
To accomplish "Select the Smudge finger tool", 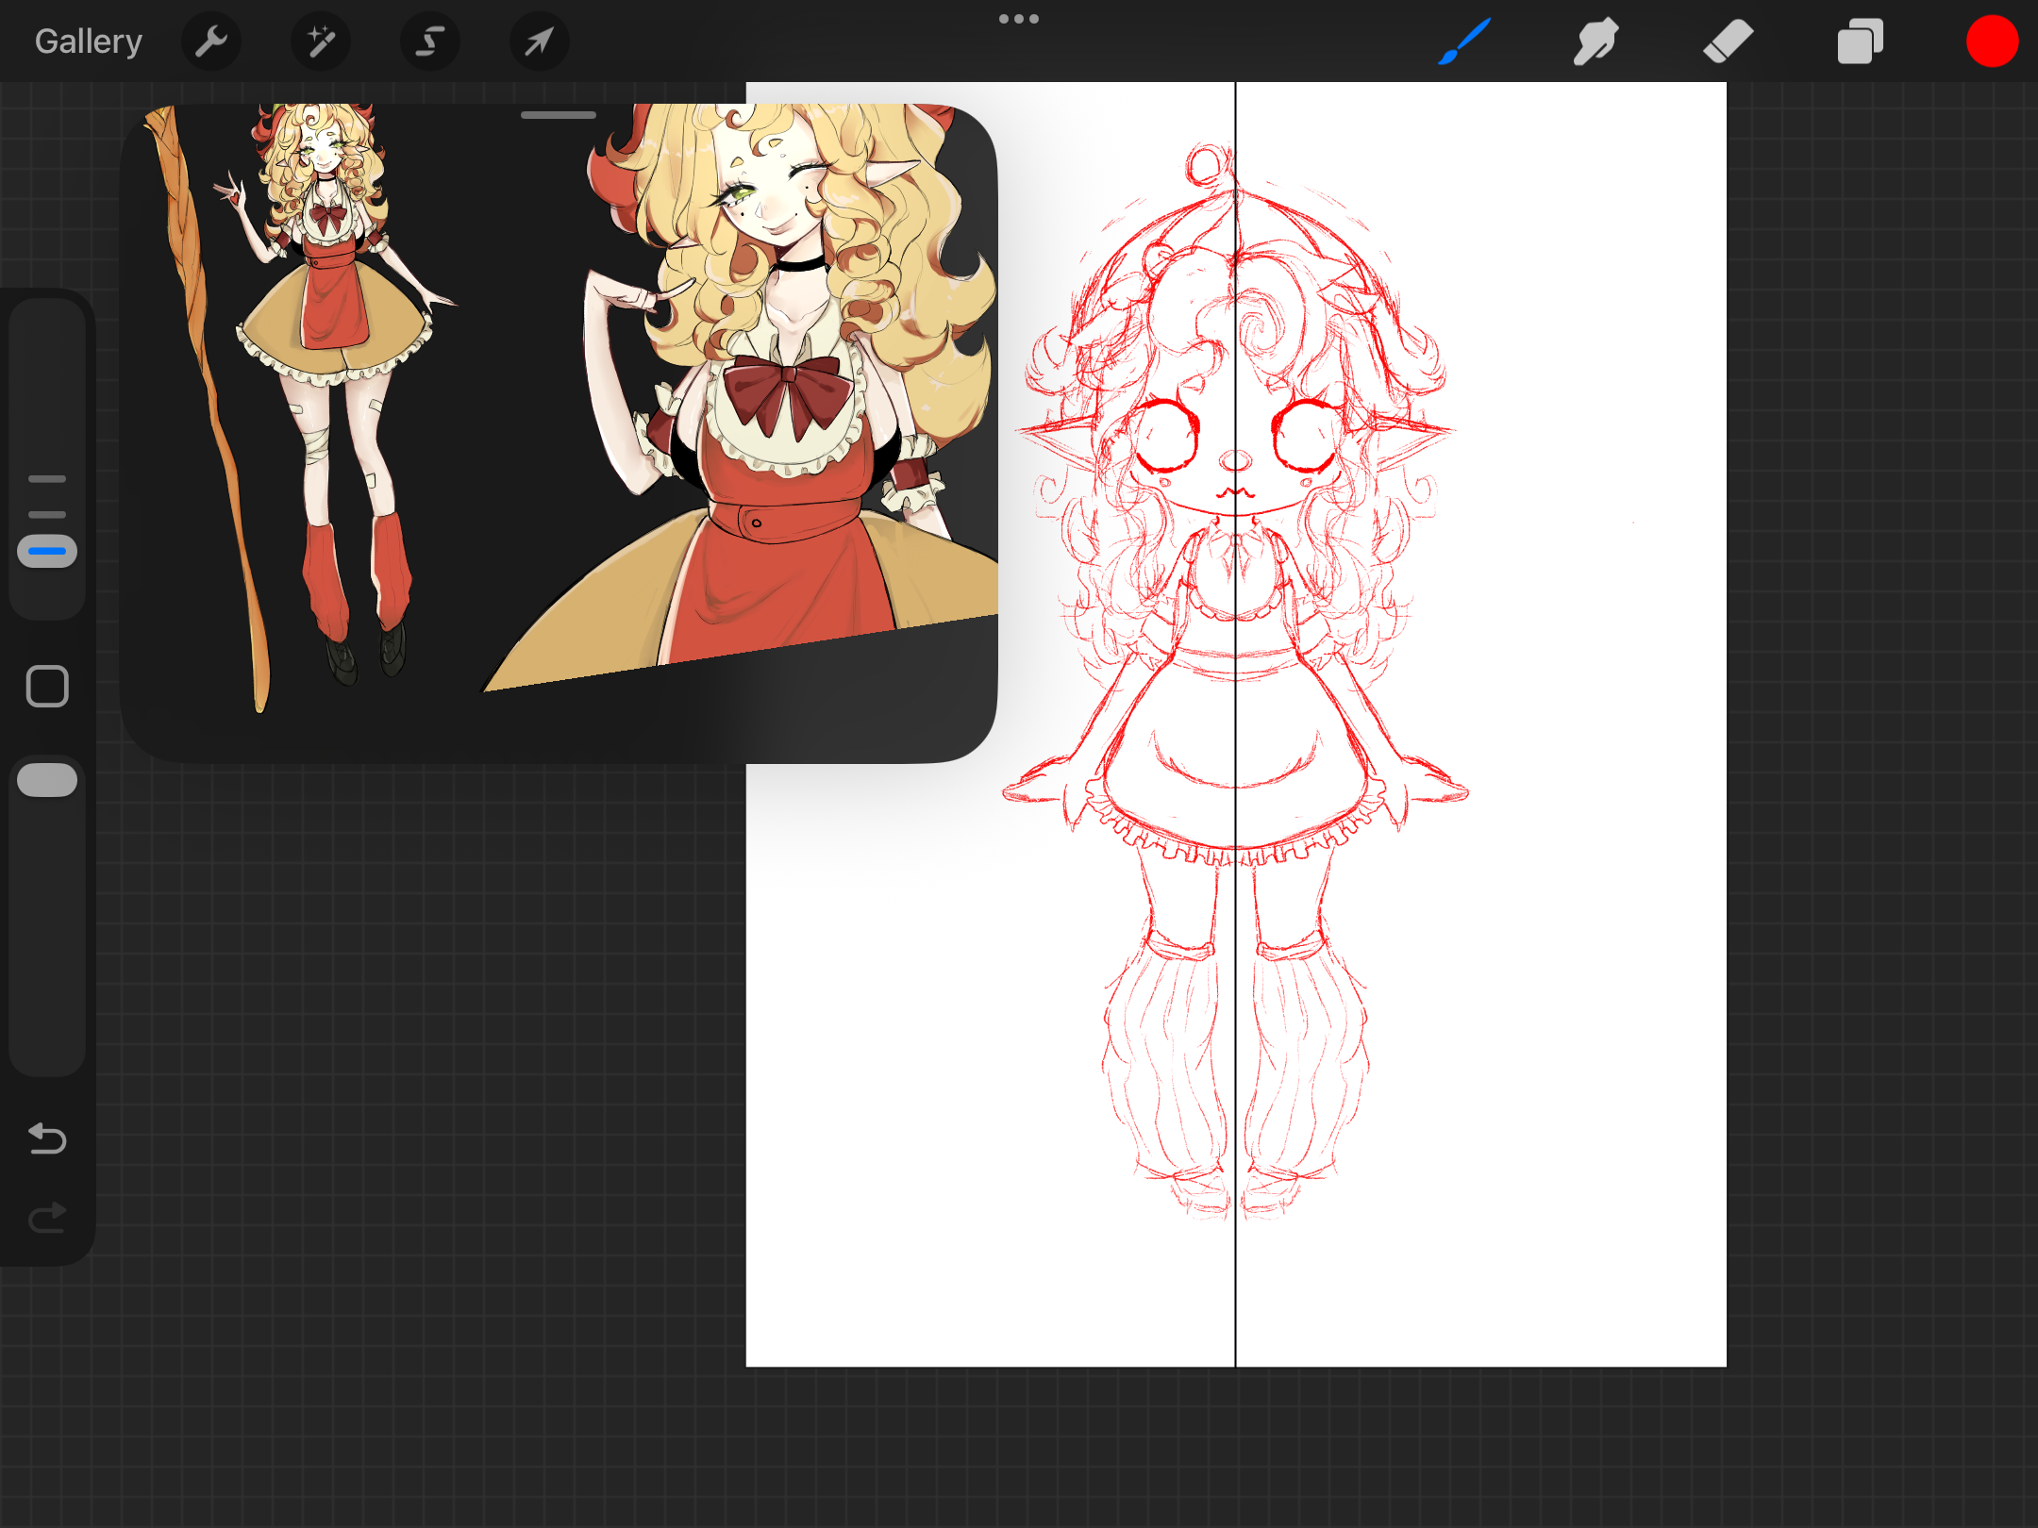I will pyautogui.click(x=1595, y=42).
